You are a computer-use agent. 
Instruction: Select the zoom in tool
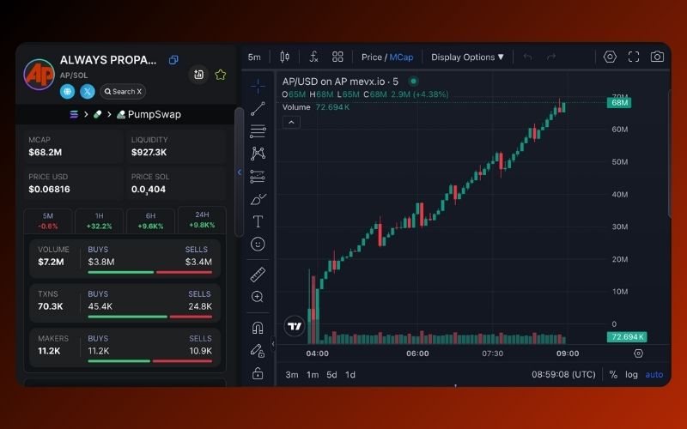coord(258,297)
